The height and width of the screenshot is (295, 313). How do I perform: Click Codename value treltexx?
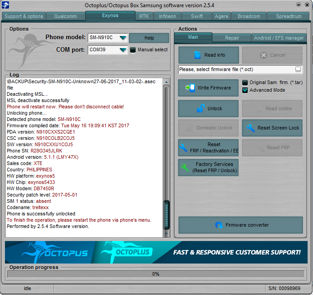click(41, 207)
